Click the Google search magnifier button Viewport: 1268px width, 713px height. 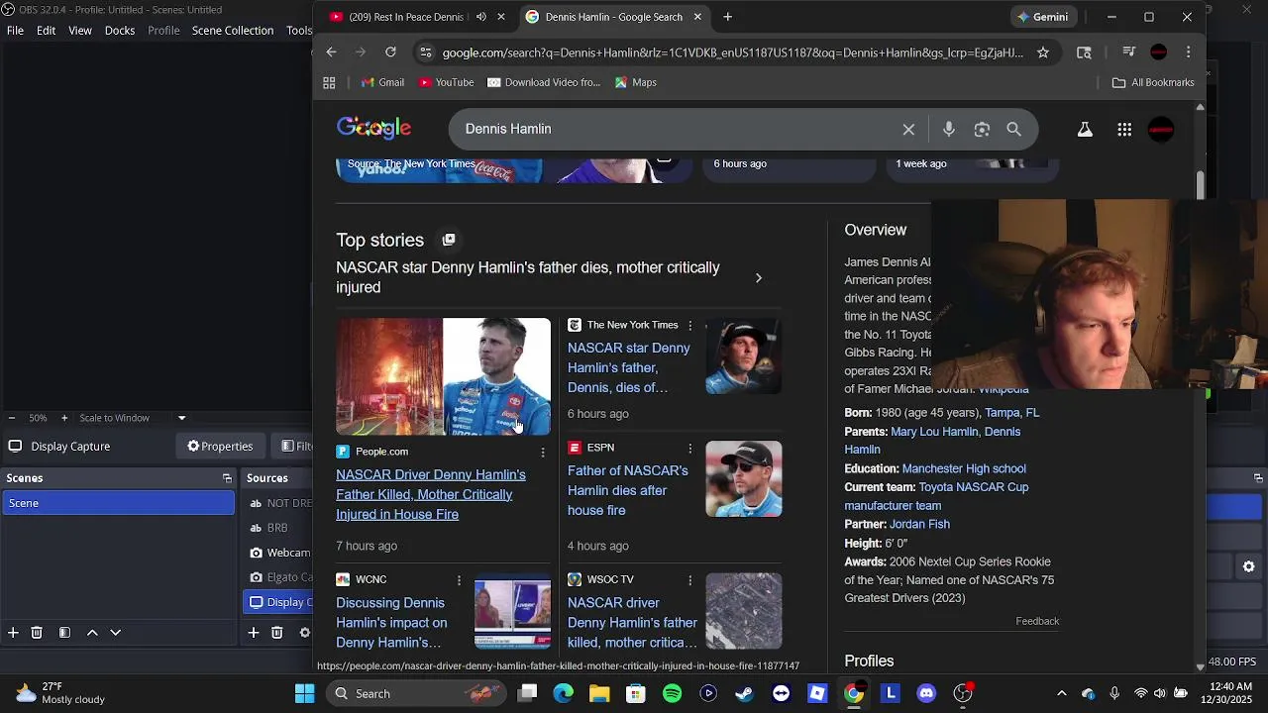1013,129
